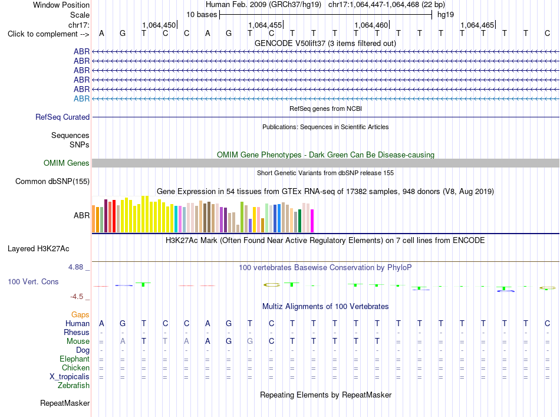Click the magenta GTEx expression bar
Image resolution: width=560 pixels, height=417 pixels.
click(x=312, y=221)
